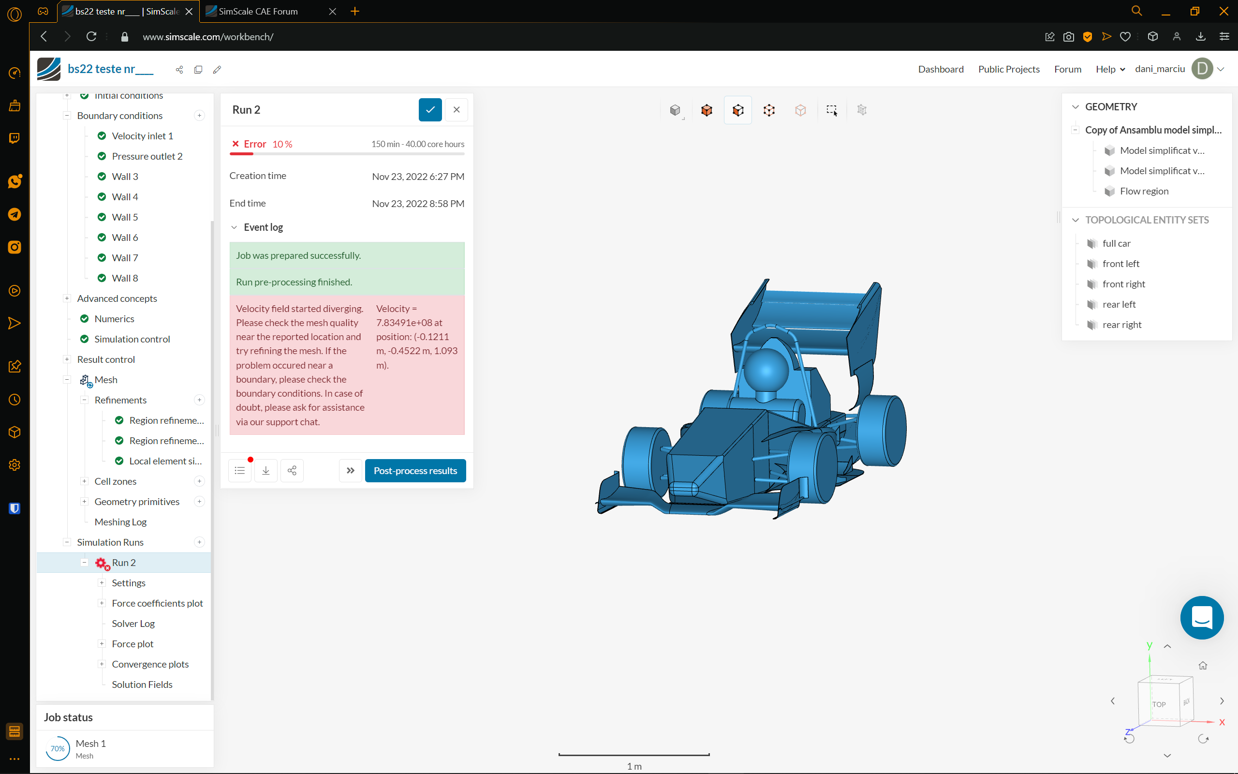Switch to solid-with-edges render mode cube icon
This screenshot has width=1238, height=774.
point(707,109)
